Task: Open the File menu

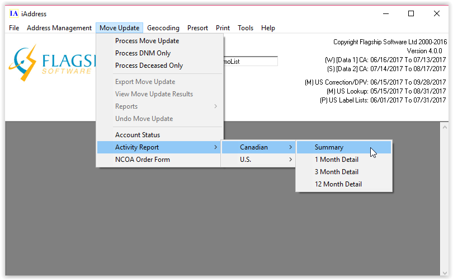Action: coord(14,28)
